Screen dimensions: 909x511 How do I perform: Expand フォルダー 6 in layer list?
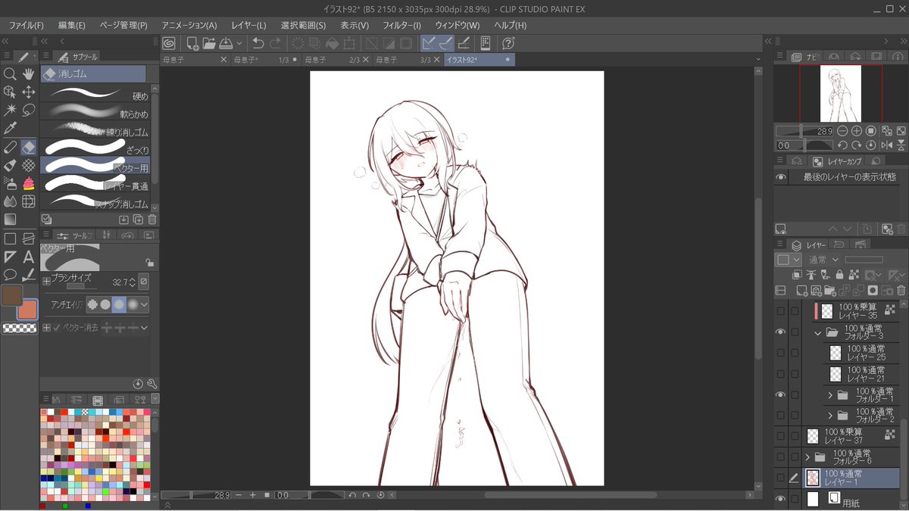tap(808, 457)
